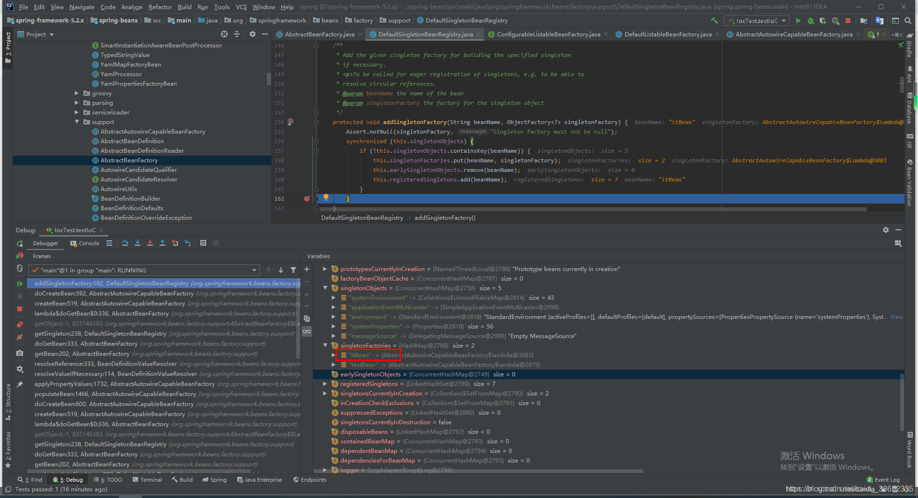Click the View link on environment variable
Viewport: 918px width, 498px height.
point(896,317)
